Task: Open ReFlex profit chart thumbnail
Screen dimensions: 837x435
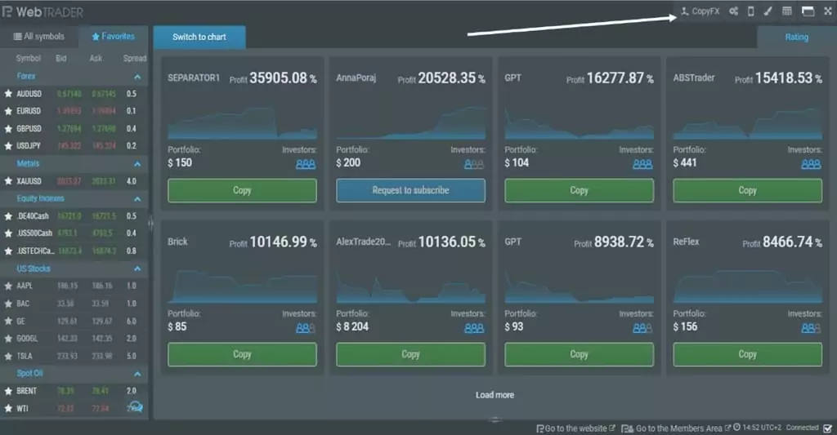Action: (747, 286)
